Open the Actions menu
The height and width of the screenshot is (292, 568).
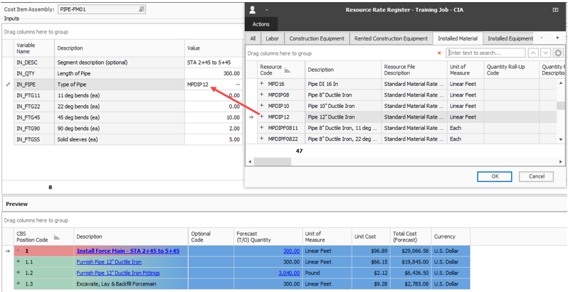coord(261,24)
